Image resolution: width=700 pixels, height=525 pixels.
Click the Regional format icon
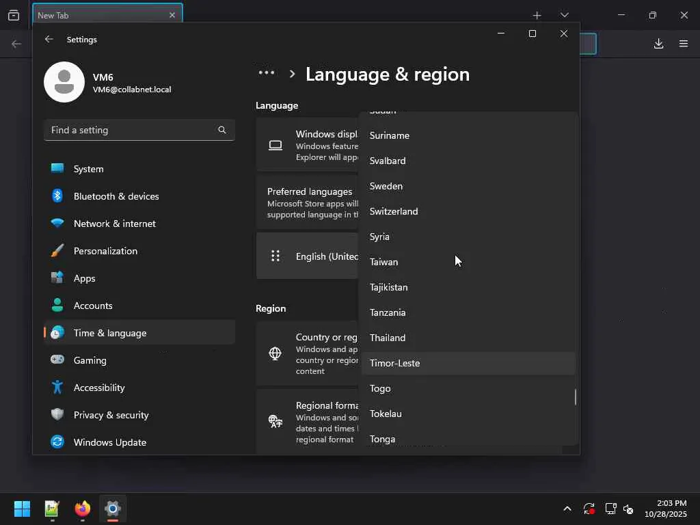click(x=275, y=421)
